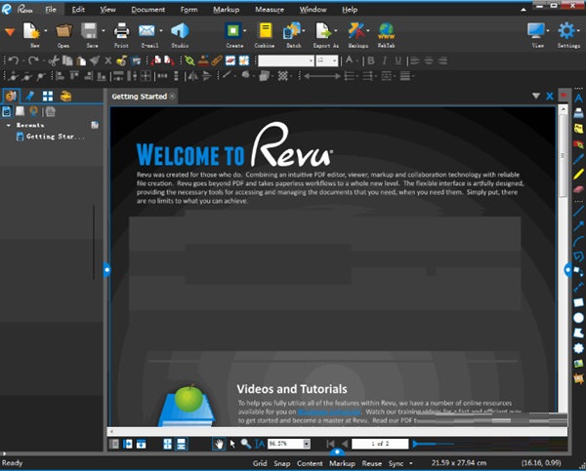Launch Studio from the main toolbar
The image size is (586, 471).
[x=180, y=31]
